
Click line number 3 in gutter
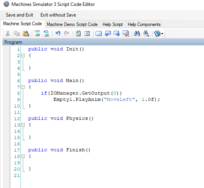[18, 62]
